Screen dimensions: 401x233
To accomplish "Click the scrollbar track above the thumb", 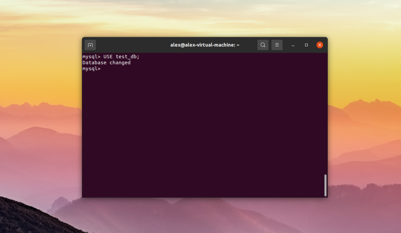I will click(325, 114).
